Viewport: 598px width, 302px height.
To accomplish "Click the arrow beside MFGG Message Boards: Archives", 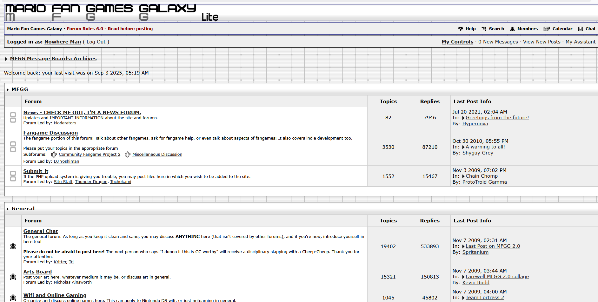I will [x=6, y=59].
